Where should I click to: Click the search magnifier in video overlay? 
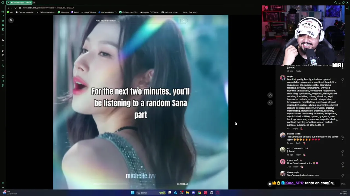(x=184, y=21)
